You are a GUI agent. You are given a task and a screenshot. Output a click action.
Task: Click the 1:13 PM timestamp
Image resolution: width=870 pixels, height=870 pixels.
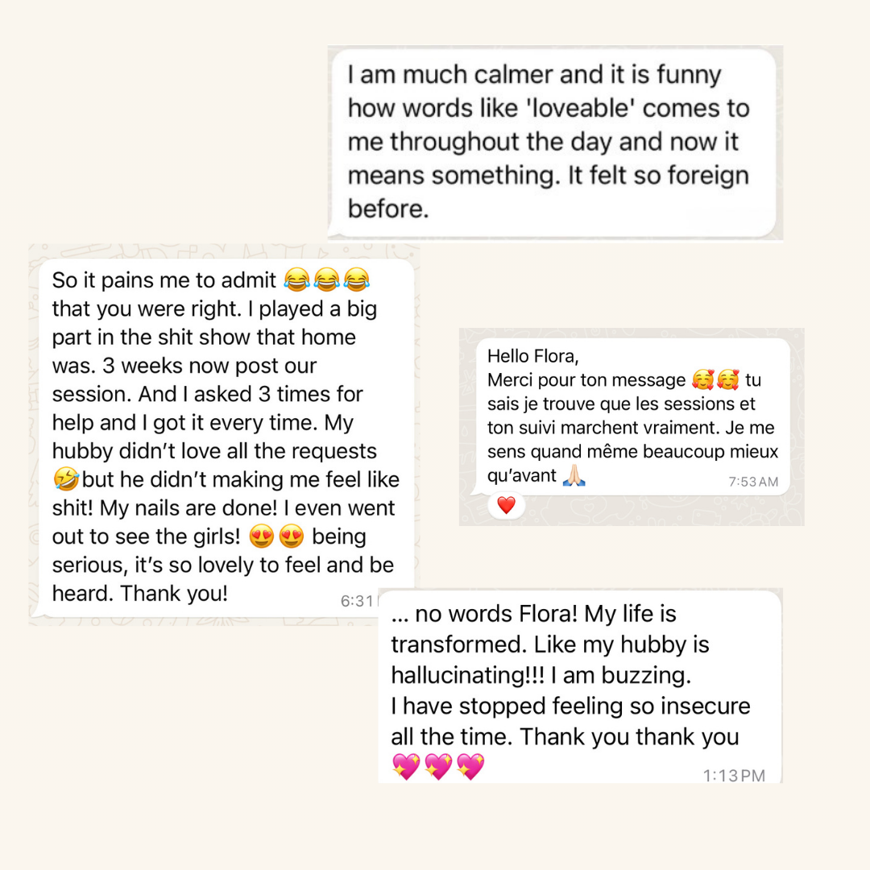[x=734, y=776]
